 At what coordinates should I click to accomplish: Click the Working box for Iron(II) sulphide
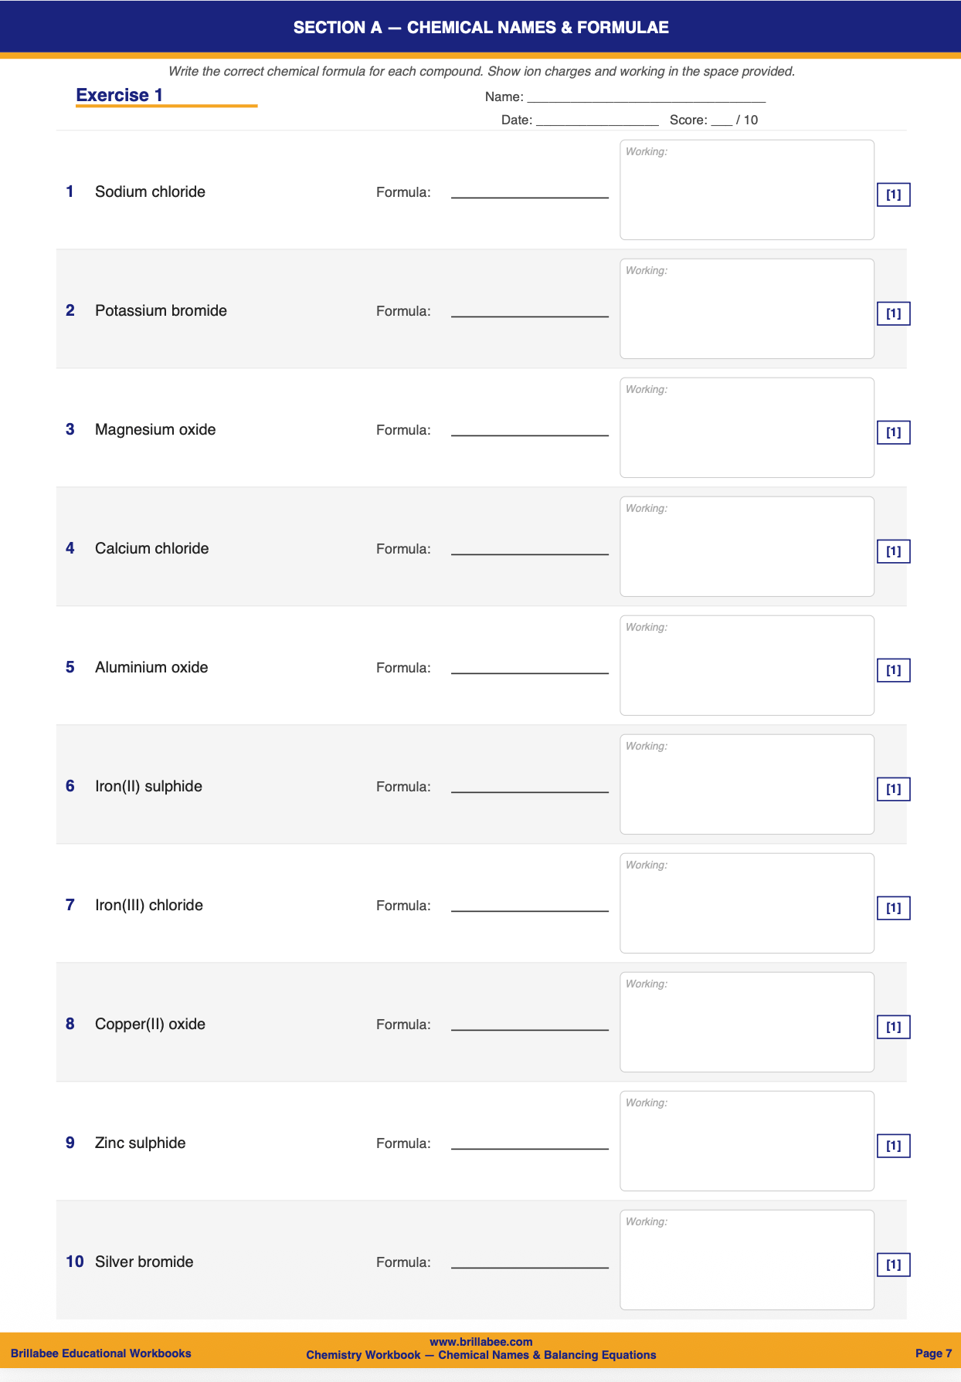[x=746, y=784]
